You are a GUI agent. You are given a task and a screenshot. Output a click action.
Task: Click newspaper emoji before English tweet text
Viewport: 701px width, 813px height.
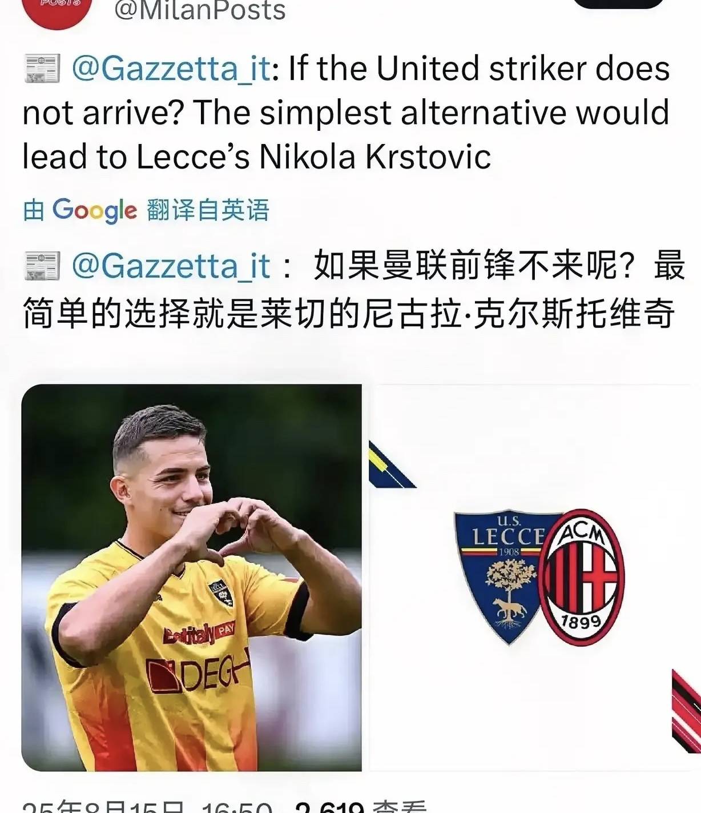pos(42,69)
